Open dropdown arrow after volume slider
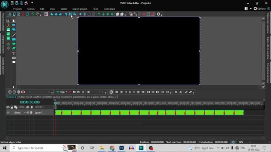Image resolution: width=271 pixels, height=152 pixels. pos(105,93)
